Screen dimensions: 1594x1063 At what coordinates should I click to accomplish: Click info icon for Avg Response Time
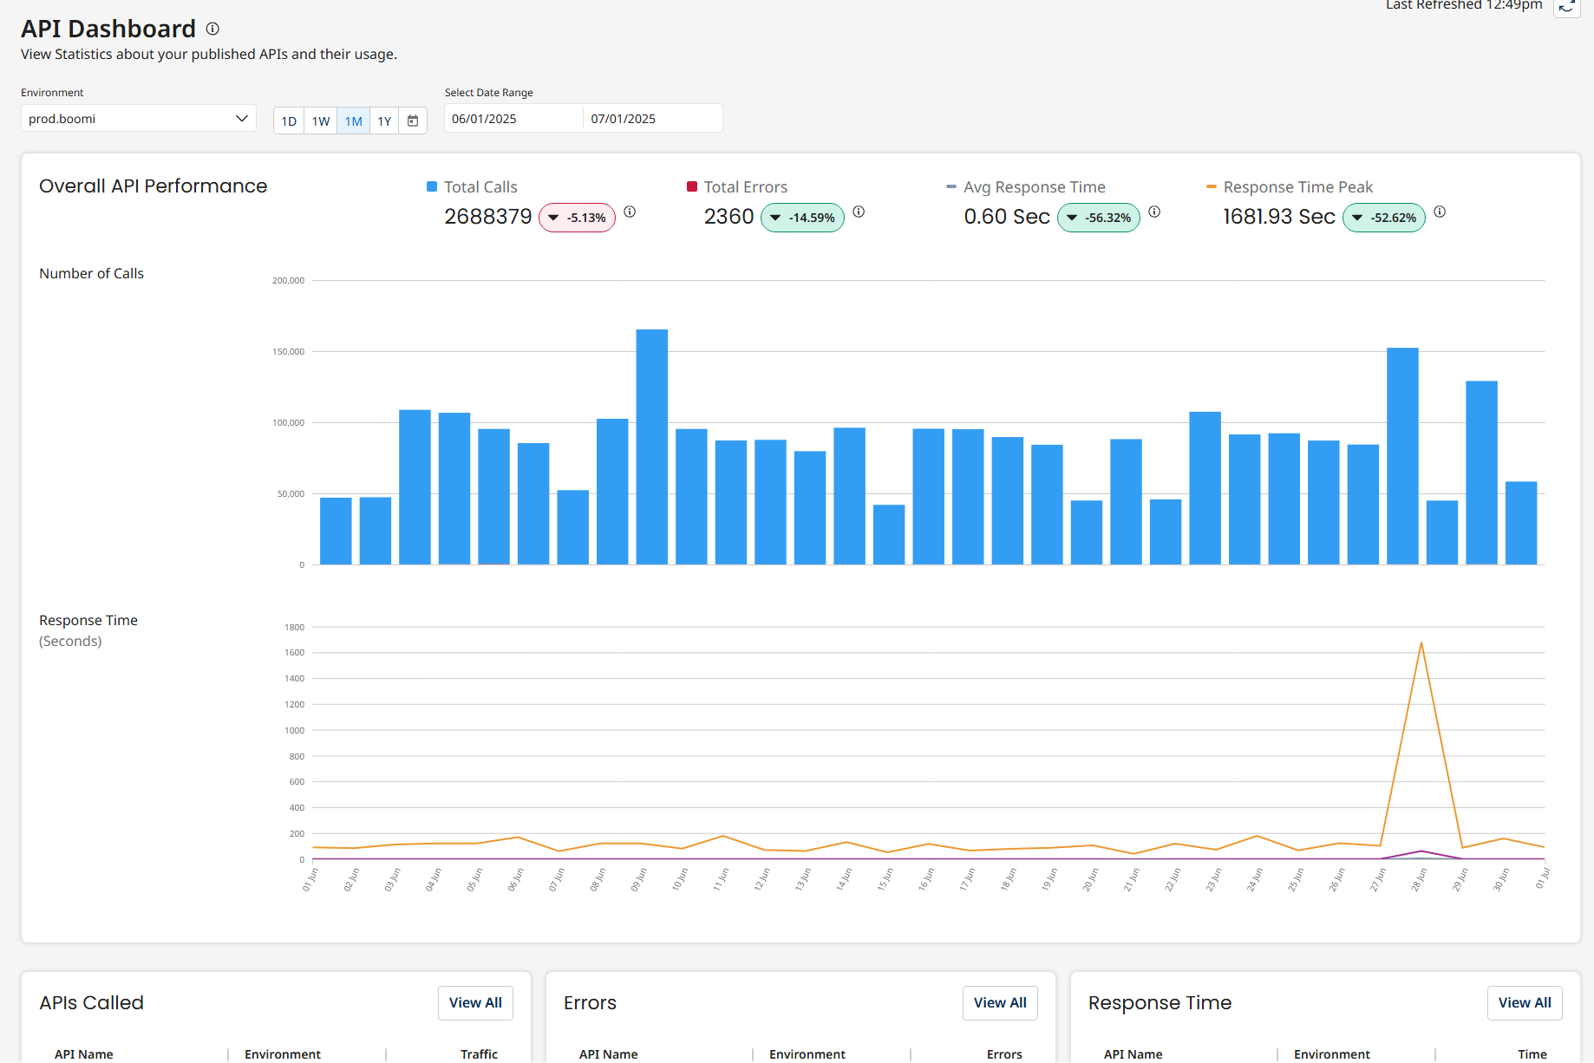pos(1154,212)
